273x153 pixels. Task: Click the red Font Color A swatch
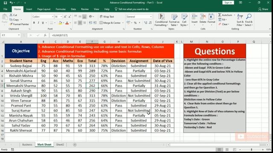click(x=67, y=23)
